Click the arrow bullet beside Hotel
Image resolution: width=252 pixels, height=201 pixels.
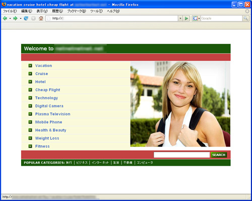pos(30,82)
